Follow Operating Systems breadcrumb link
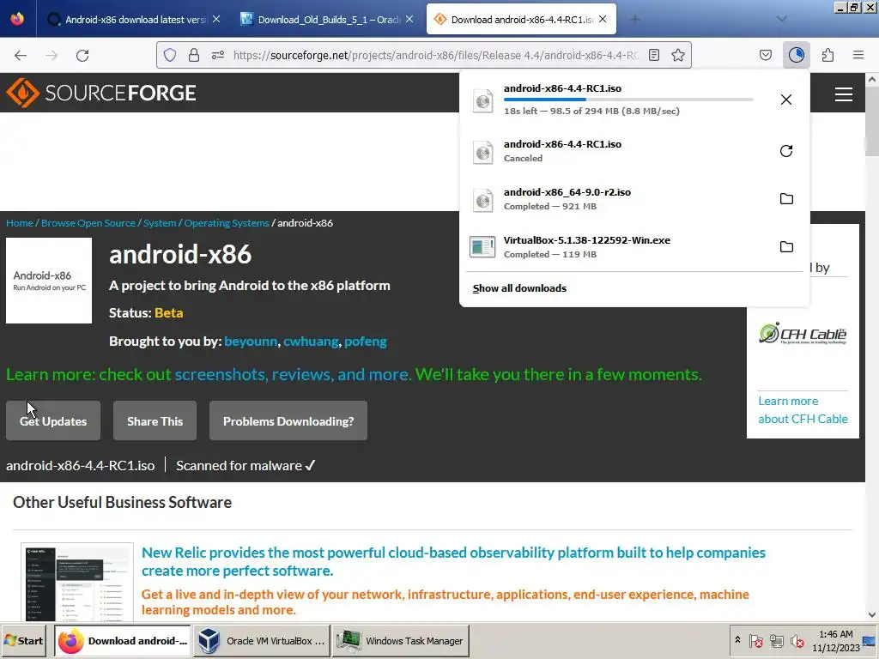This screenshot has width=879, height=659. tap(227, 223)
